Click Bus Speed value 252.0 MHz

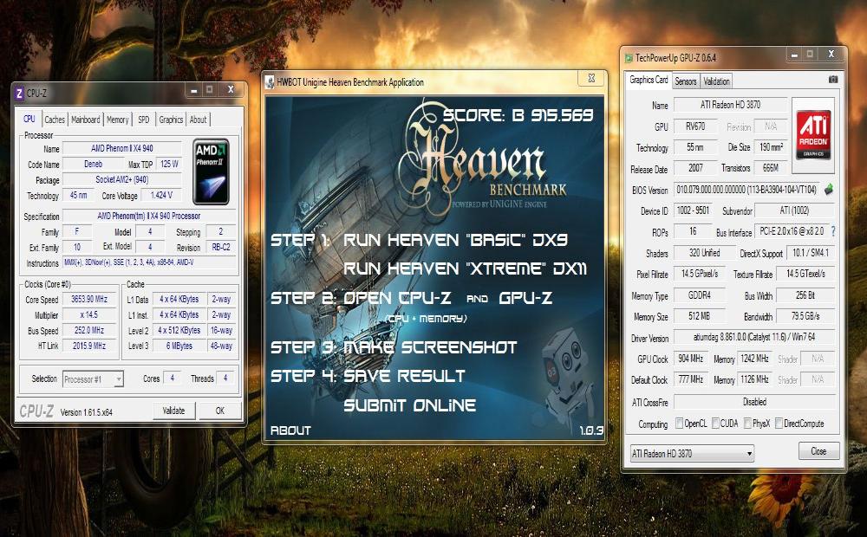click(89, 330)
